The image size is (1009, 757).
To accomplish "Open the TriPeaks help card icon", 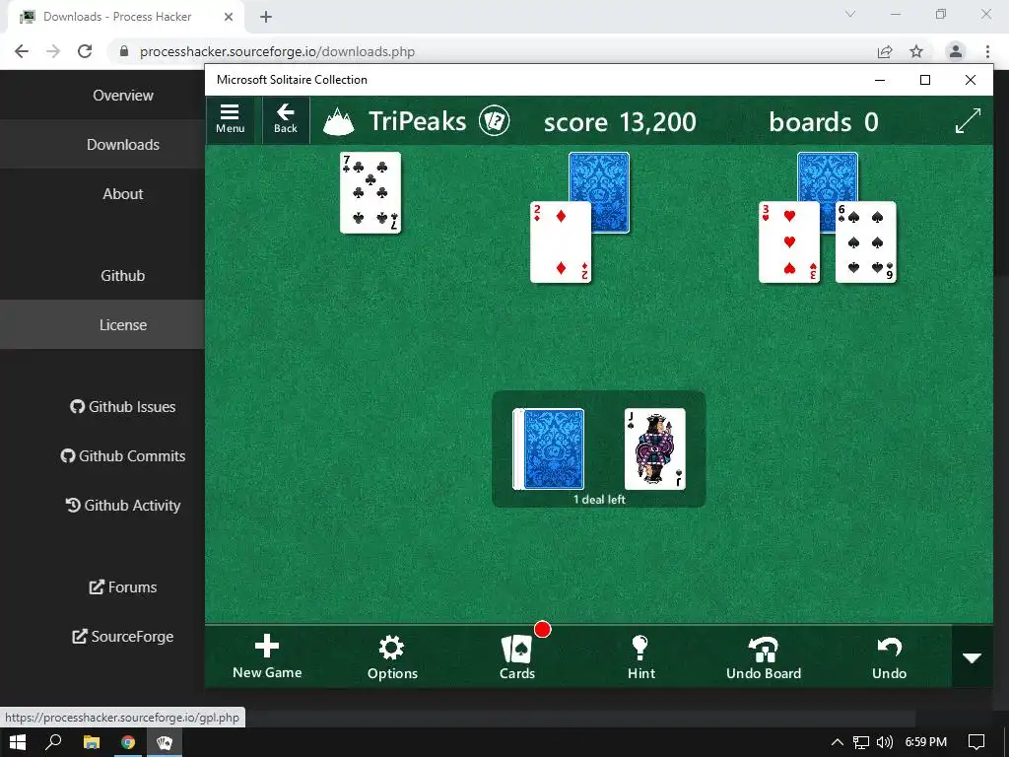I will [495, 121].
